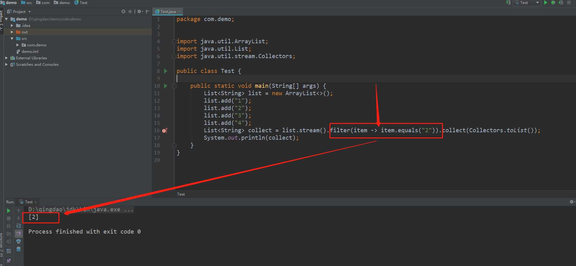Image resolution: width=576 pixels, height=266 pixels.
Task: Run Test with Coverage icon
Action: point(561,2)
